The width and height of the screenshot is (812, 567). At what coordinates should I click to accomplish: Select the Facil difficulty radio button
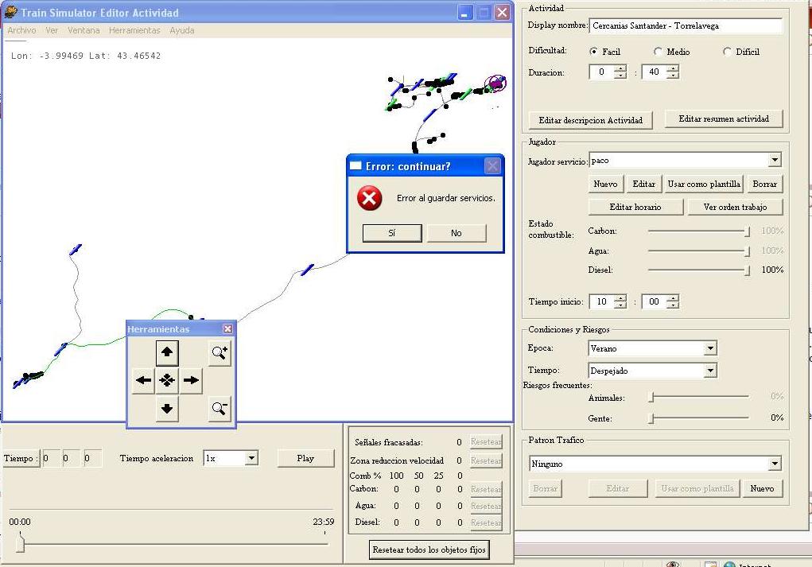(x=594, y=52)
